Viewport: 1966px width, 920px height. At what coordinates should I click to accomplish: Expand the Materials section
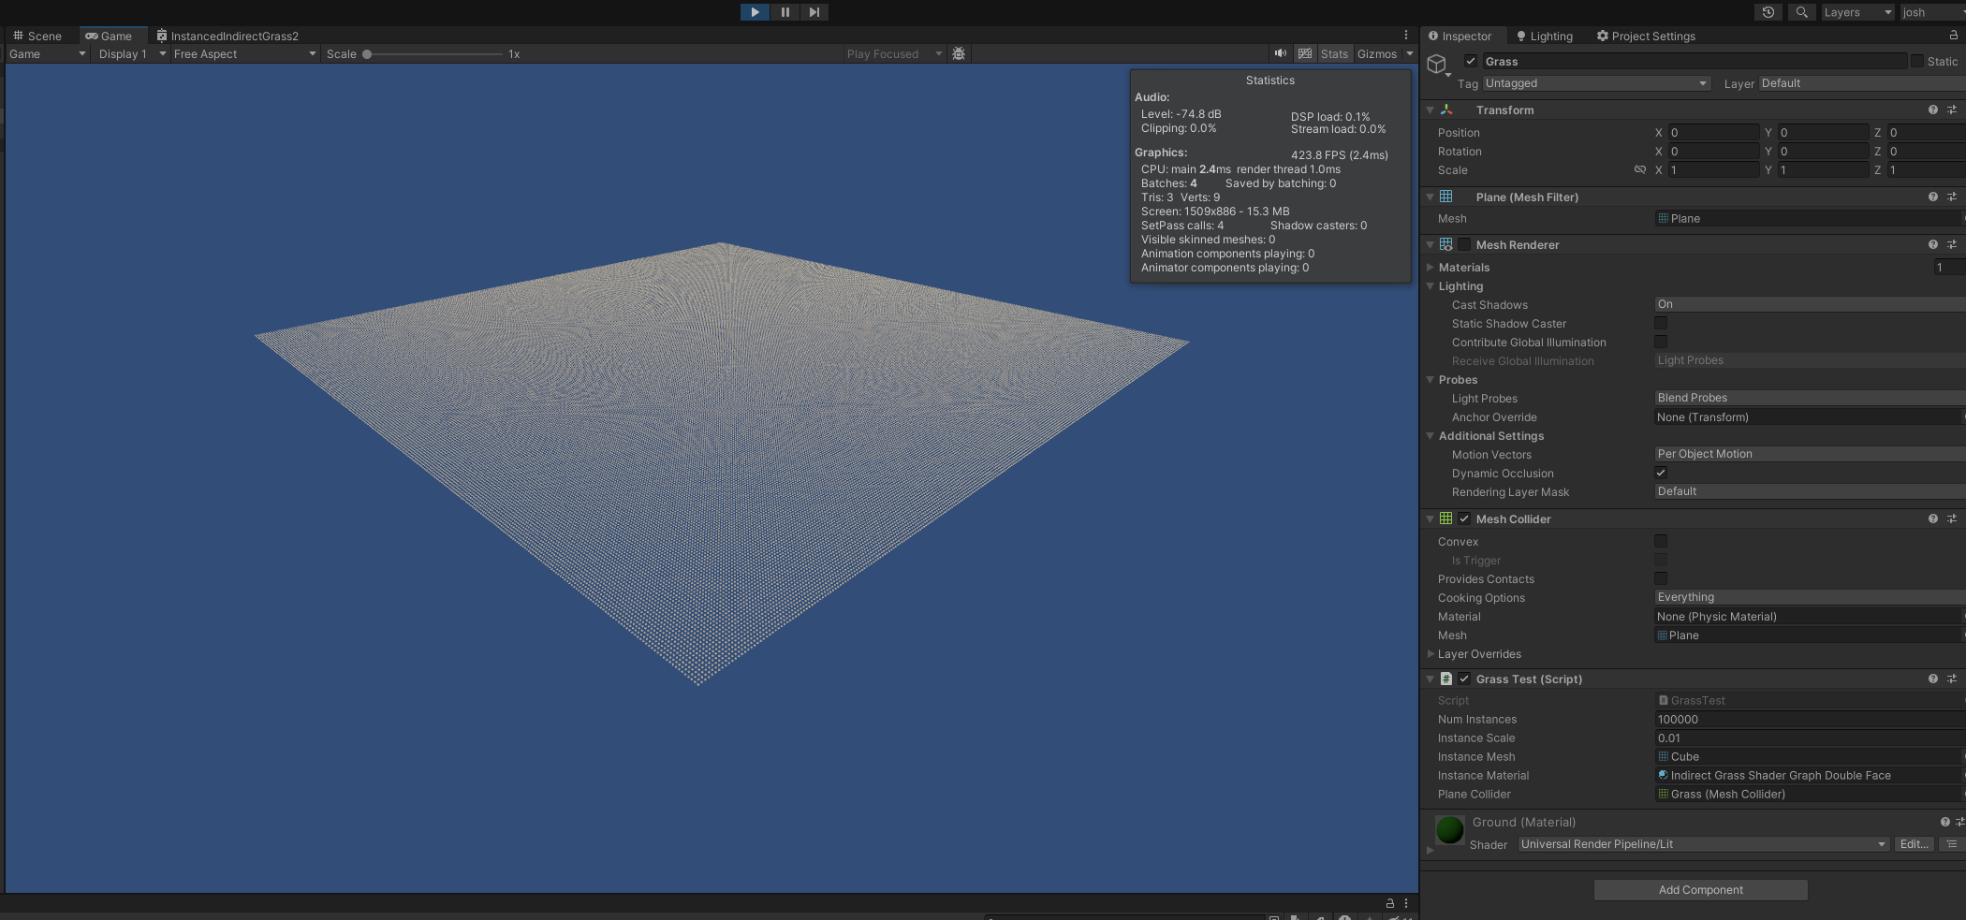coord(1463,267)
